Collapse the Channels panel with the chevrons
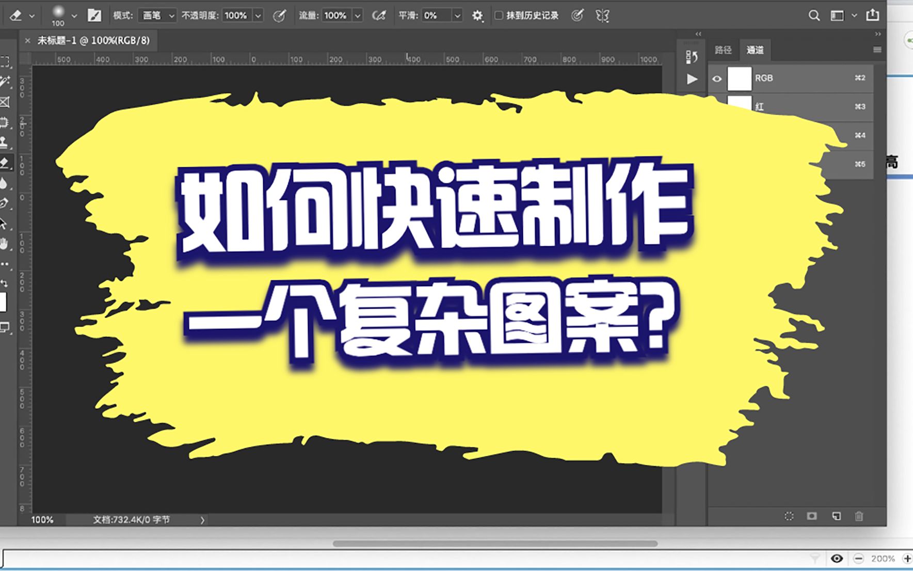Image resolution: width=913 pixels, height=571 pixels. point(698,34)
